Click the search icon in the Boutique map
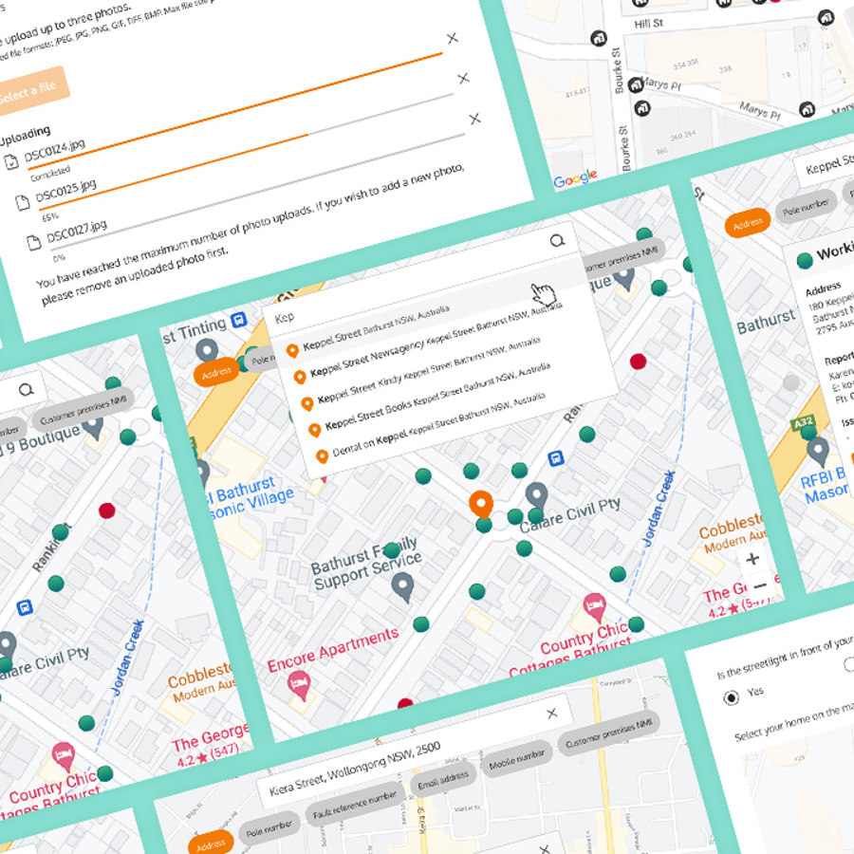The image size is (854, 854). tap(26, 389)
